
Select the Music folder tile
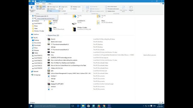(x=105, y=22)
